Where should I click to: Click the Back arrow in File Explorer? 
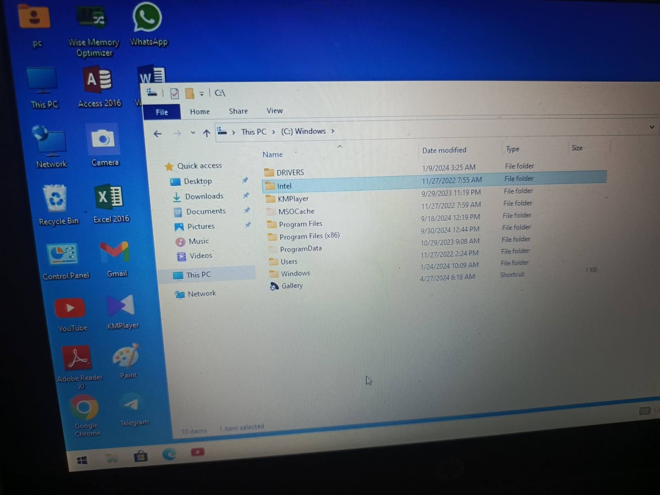158,134
